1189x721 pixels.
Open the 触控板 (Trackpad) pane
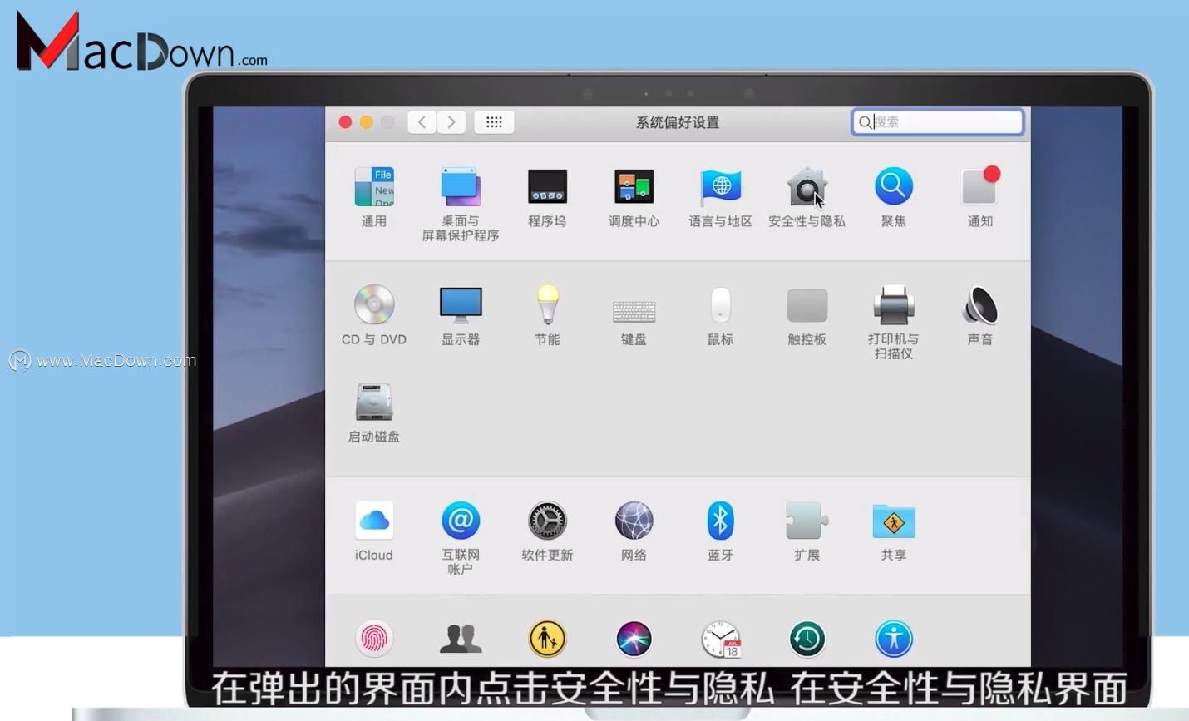(807, 305)
